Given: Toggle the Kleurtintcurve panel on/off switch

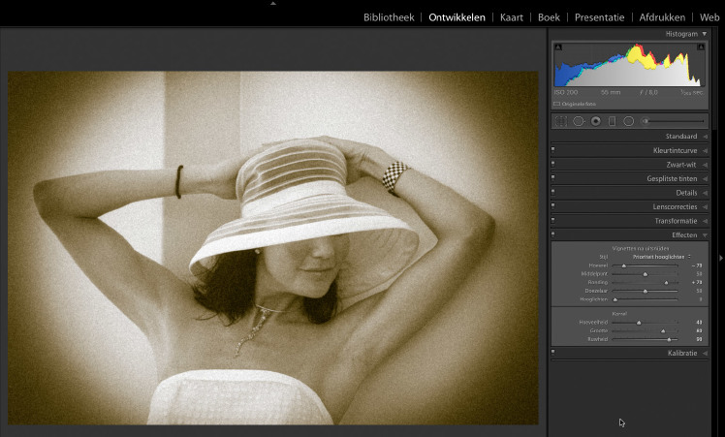Looking at the screenshot, I should pyautogui.click(x=553, y=150).
